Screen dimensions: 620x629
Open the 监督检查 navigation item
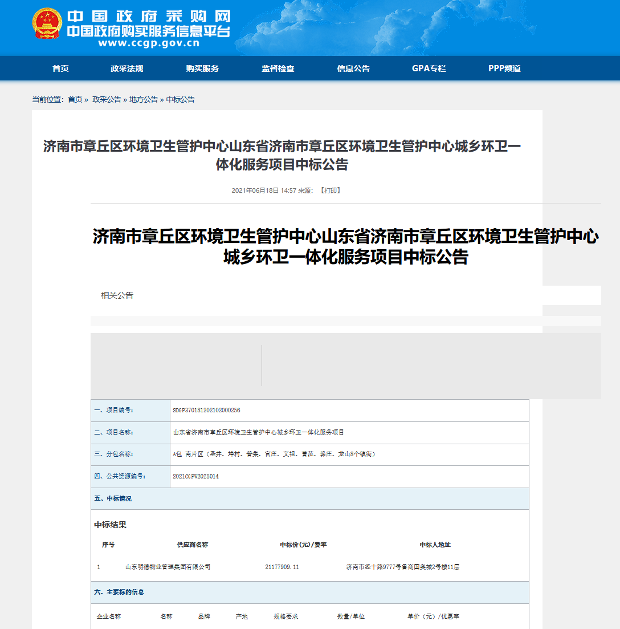[x=278, y=68]
